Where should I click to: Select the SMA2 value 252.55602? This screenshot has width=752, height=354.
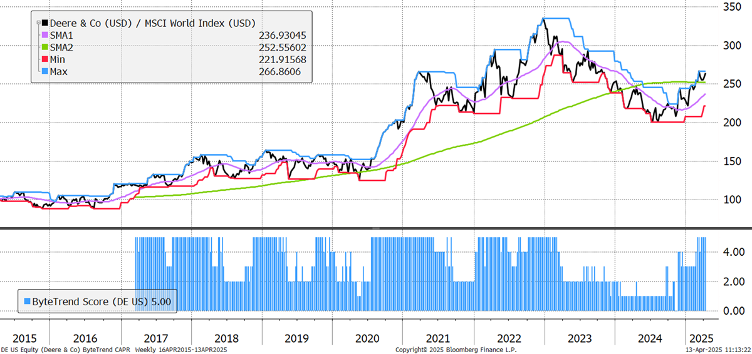(x=281, y=48)
